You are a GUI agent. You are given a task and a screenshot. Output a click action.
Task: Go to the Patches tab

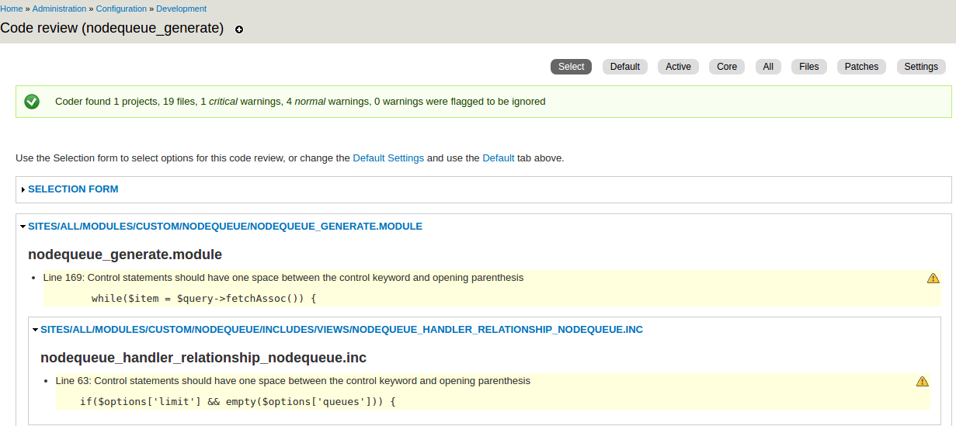(x=861, y=67)
